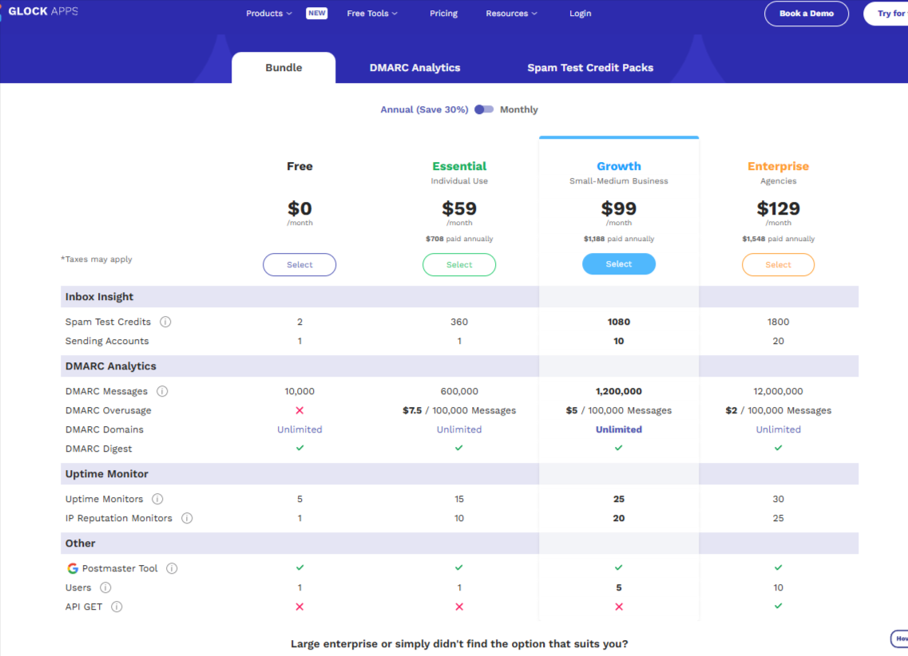Screen dimensions: 908x656
Task: Open info icon next to Spam Test Credits
Action: 165,322
